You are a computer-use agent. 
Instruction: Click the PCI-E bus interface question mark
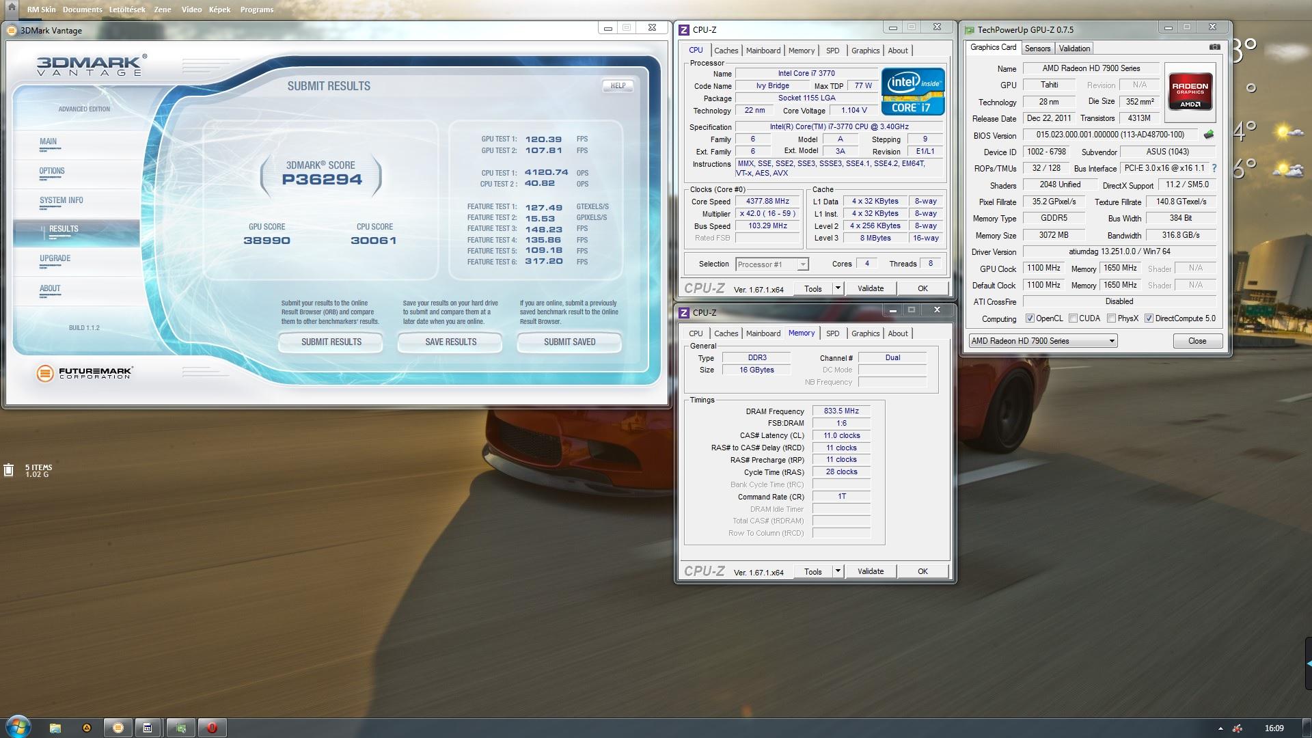[x=1214, y=168]
